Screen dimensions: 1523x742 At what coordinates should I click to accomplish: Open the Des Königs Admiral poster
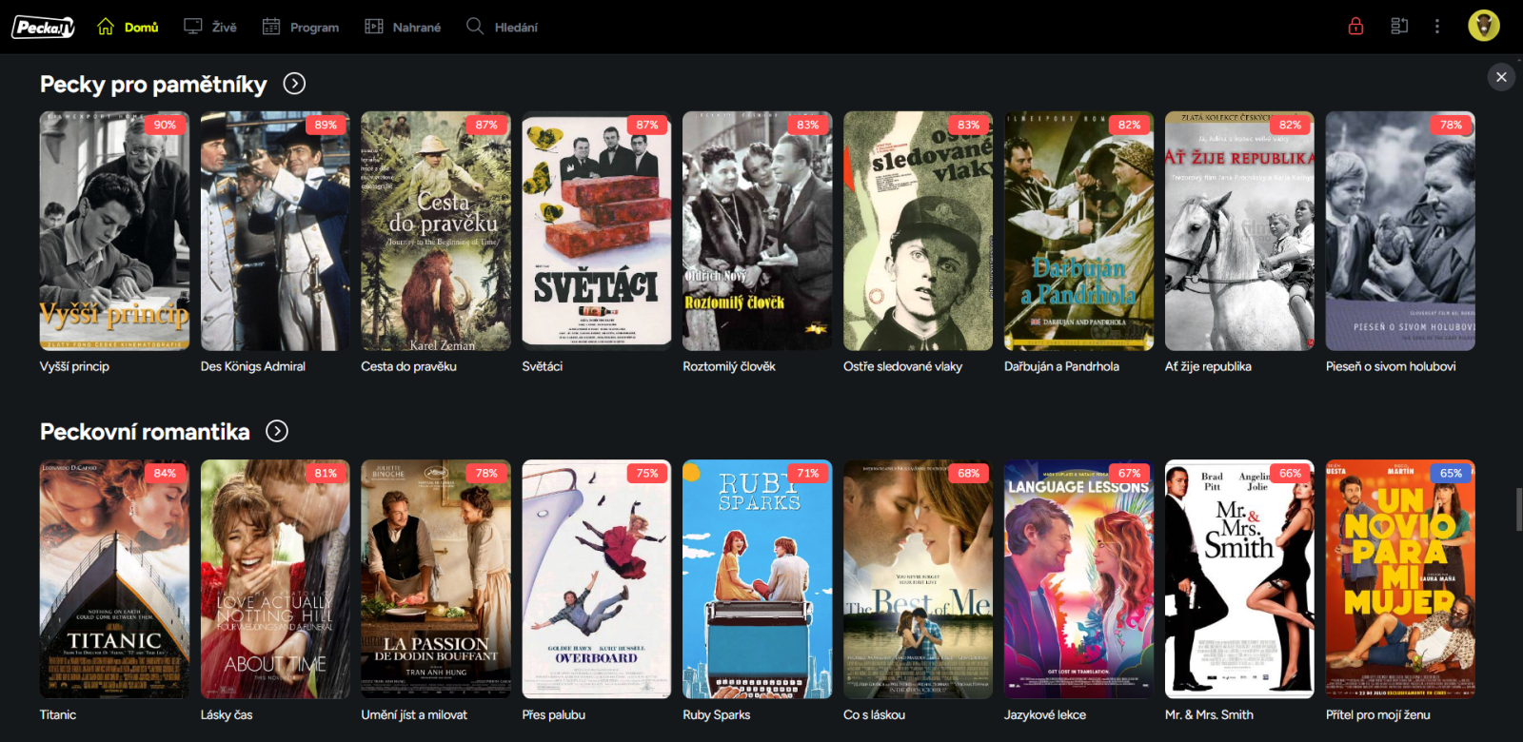[x=275, y=231]
